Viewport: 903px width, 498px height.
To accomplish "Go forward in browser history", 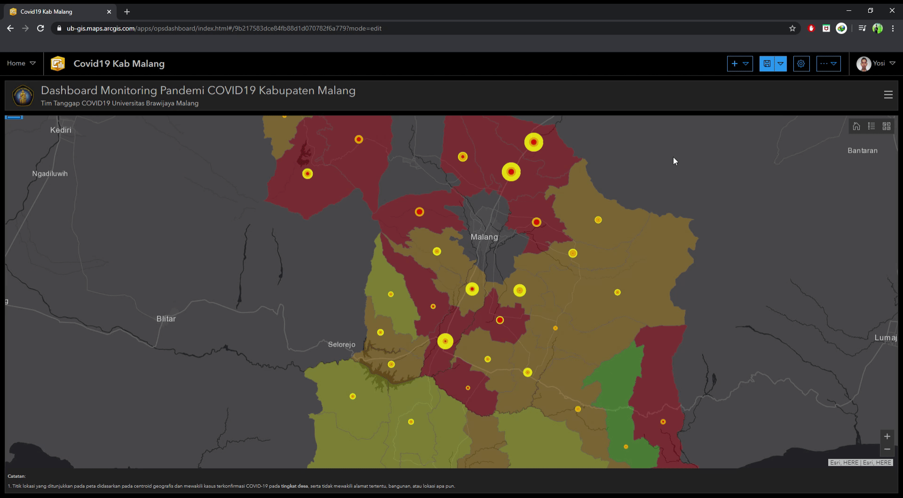I will (x=25, y=28).
